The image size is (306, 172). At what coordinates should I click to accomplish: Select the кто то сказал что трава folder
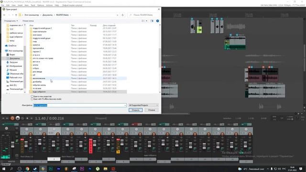click(x=77, y=58)
